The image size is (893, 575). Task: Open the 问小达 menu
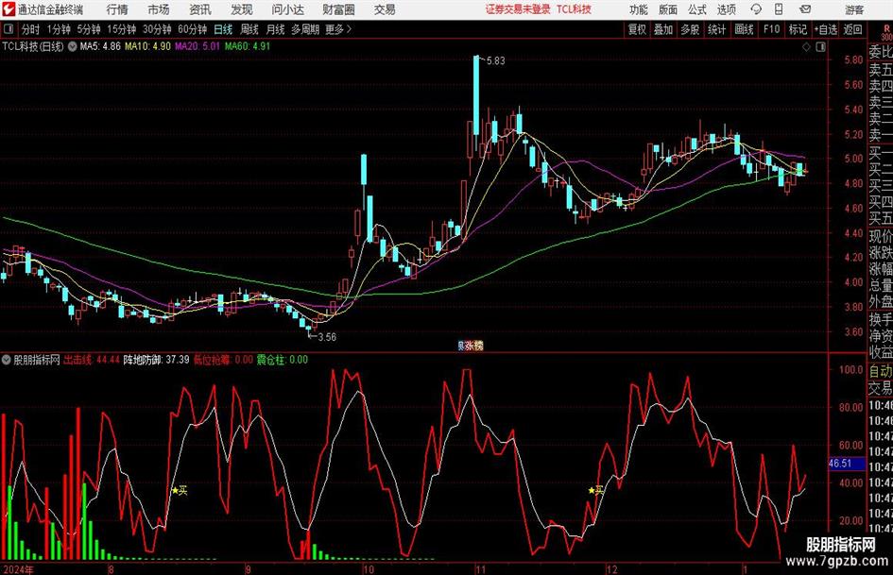(x=287, y=9)
